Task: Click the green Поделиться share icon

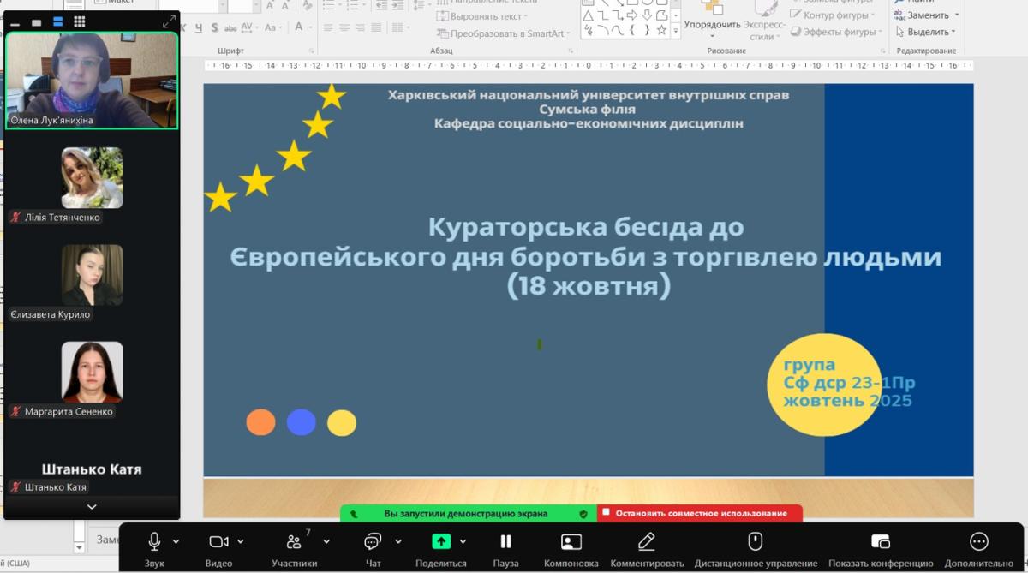Action: 440,541
